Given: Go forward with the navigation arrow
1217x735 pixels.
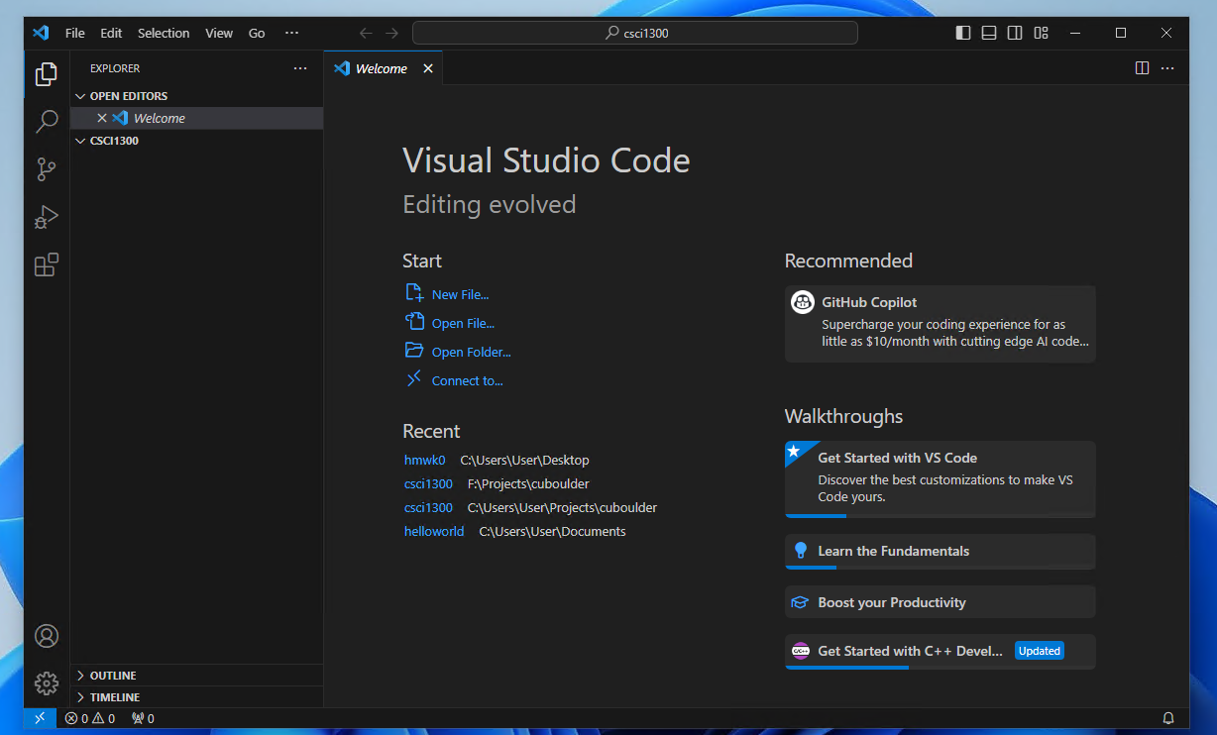Looking at the screenshot, I should click(392, 33).
